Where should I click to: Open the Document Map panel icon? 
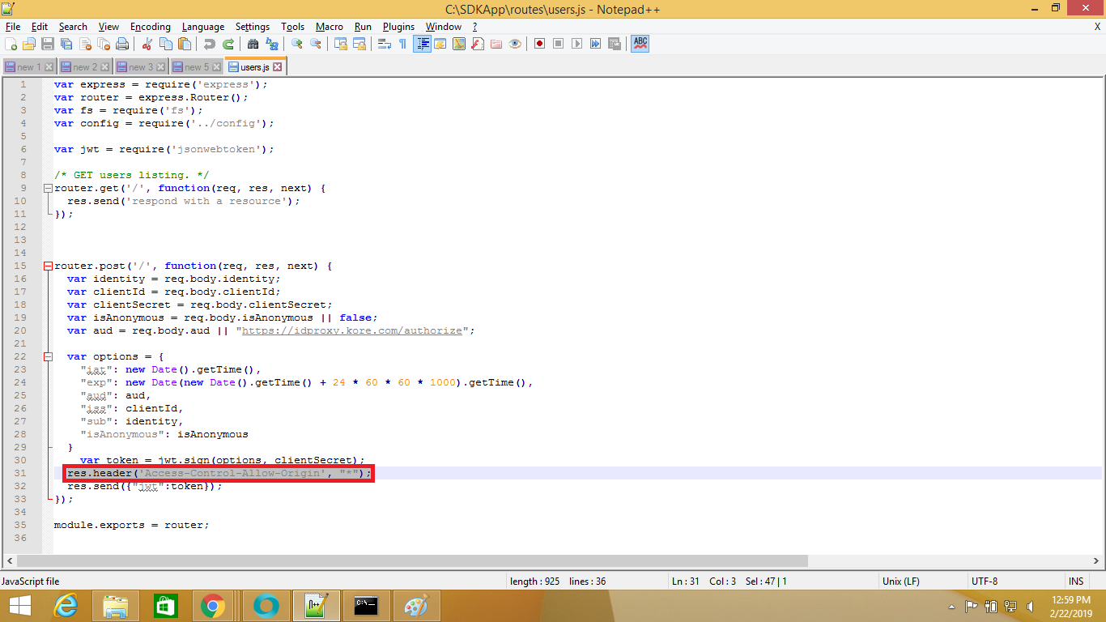coord(458,44)
